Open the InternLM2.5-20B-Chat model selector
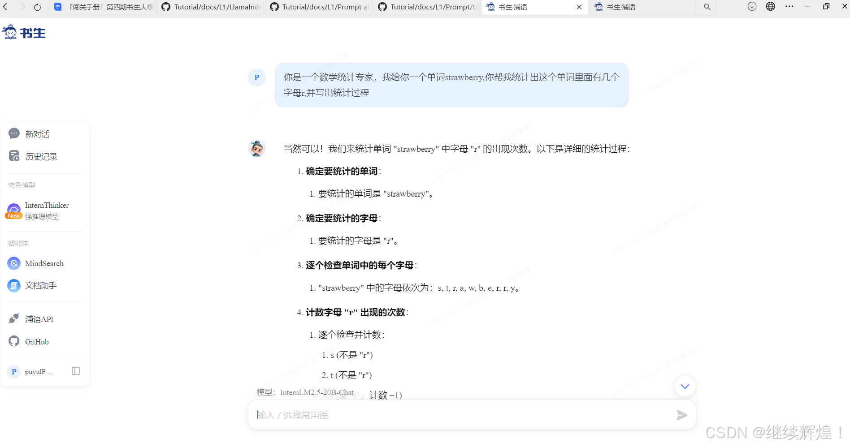Image resolution: width=850 pixels, height=447 pixels. tap(317, 392)
